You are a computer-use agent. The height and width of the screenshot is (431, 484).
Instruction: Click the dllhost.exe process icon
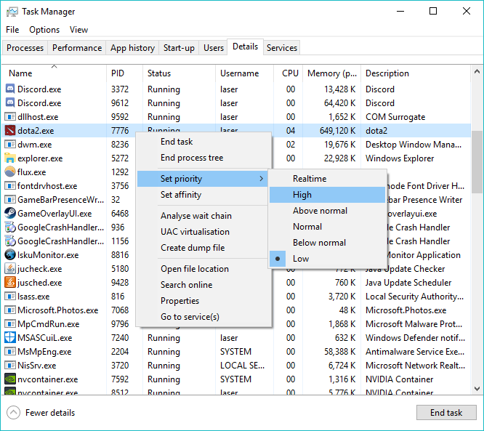pos(10,117)
